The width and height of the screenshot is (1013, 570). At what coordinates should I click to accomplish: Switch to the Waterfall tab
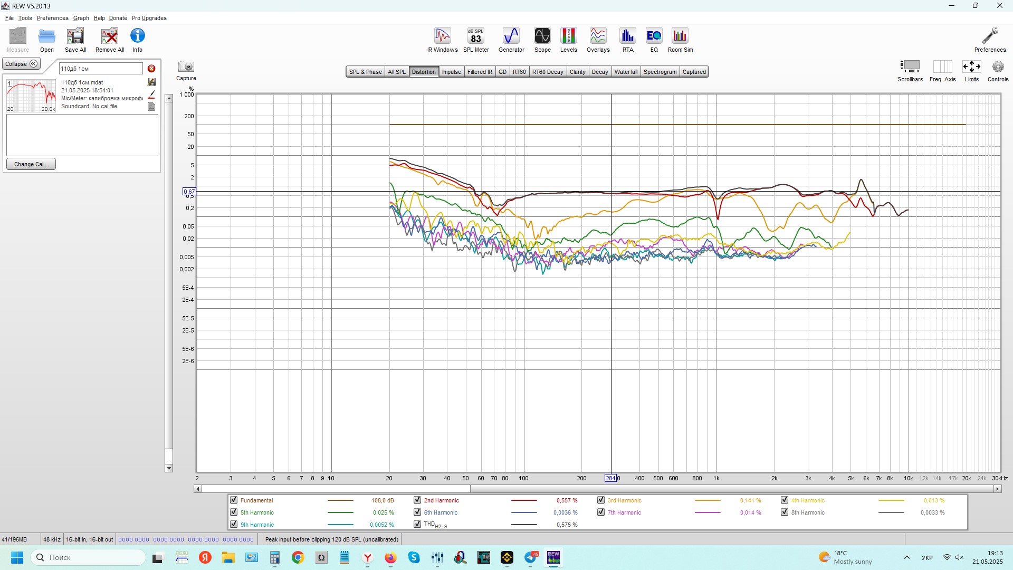point(626,72)
